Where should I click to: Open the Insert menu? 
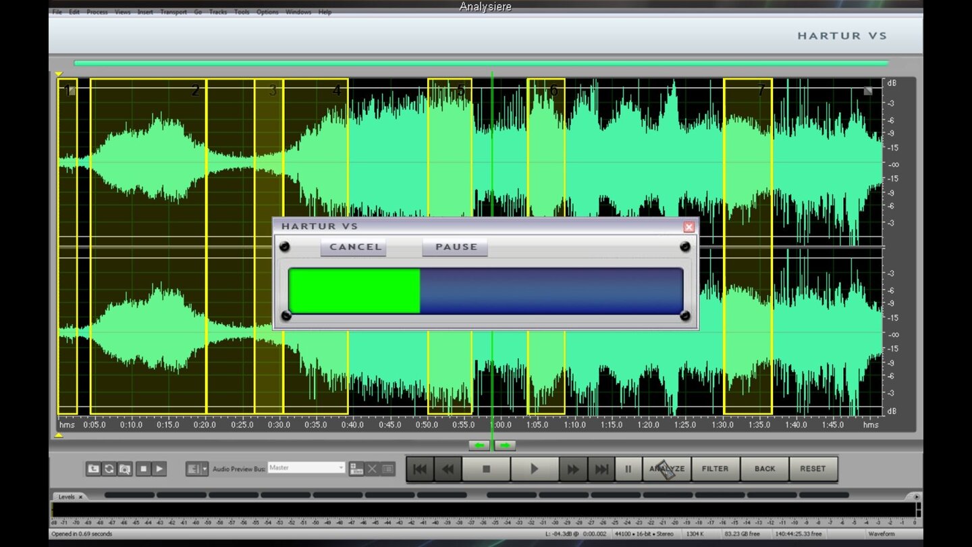(145, 12)
